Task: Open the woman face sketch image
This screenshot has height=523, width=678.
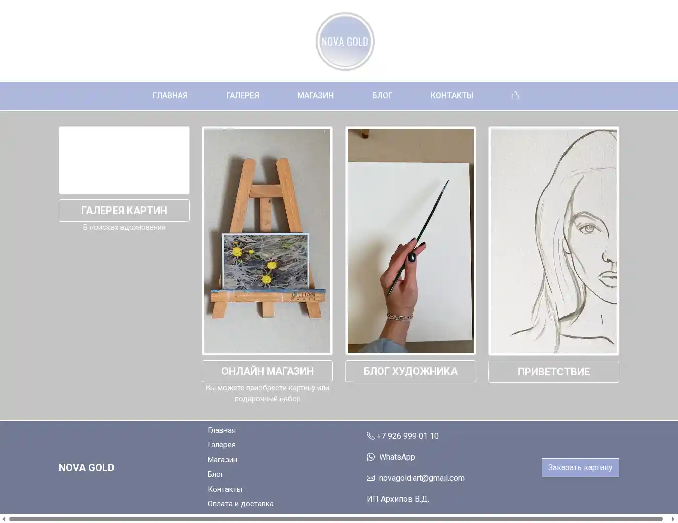Action: coord(553,241)
